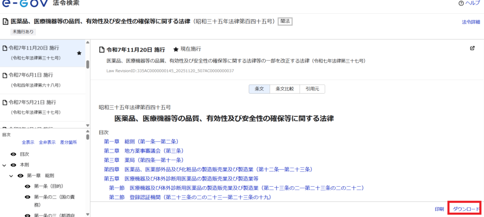
Task: Toggle eye icon for 第一条(目的)
Action: tap(27, 186)
